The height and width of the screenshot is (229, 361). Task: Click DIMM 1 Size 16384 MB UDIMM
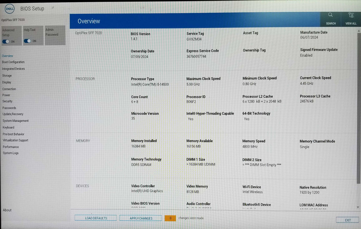pos(201,165)
